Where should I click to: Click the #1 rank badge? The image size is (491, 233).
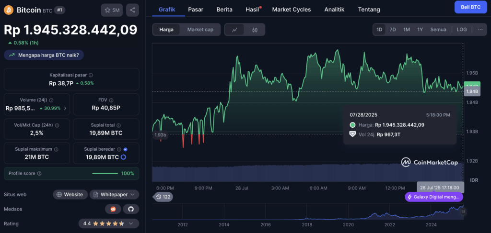click(59, 10)
